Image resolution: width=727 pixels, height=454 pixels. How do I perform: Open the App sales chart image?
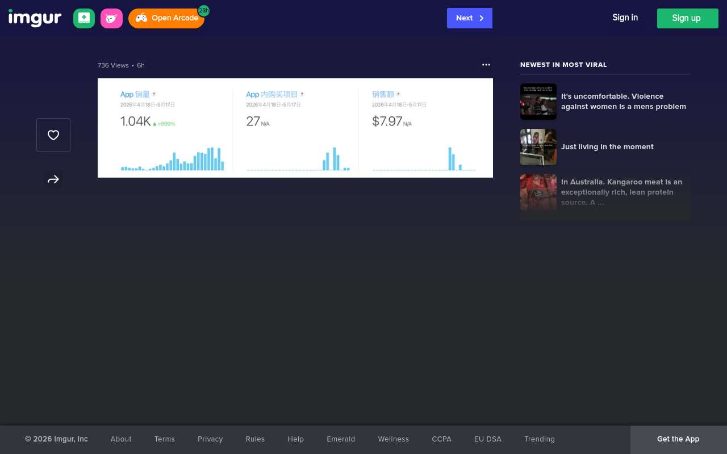pyautogui.click(x=295, y=128)
